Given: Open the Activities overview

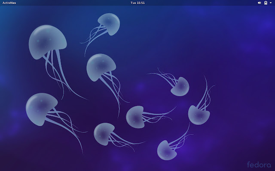Looking at the screenshot, I should click(9, 3).
